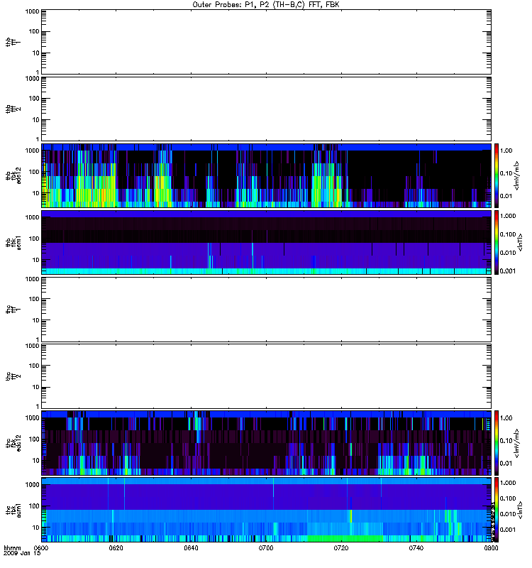Image resolution: width=532 pixels, height=568 pixels.
Task: Click the thc fbk edc12 color bar
Action: coord(497,442)
